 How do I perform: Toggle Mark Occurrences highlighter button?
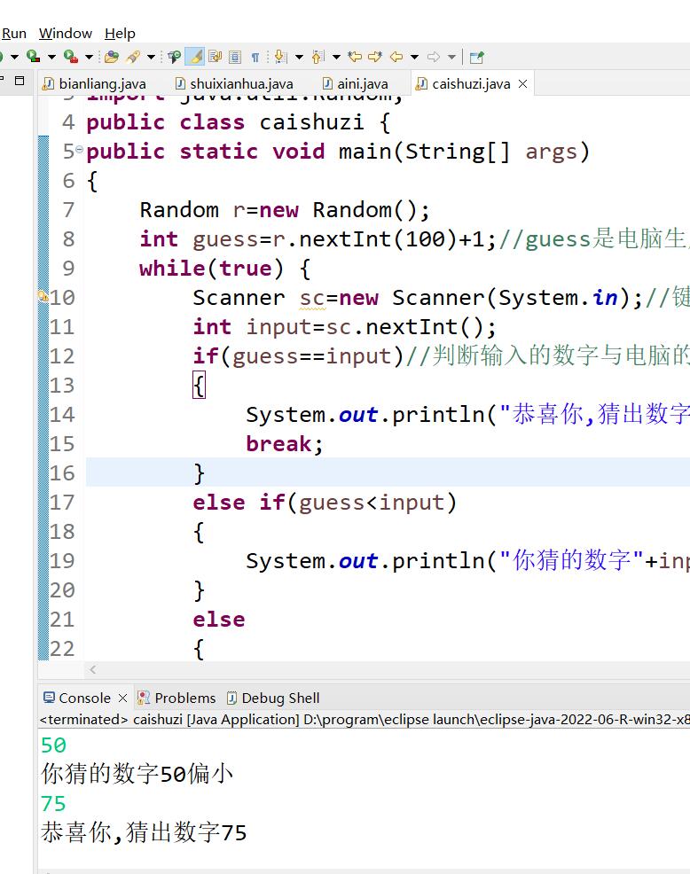click(x=195, y=57)
